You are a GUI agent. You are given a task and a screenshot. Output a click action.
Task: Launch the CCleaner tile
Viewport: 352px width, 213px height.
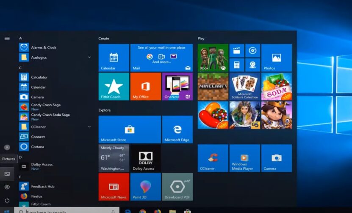[213, 158]
